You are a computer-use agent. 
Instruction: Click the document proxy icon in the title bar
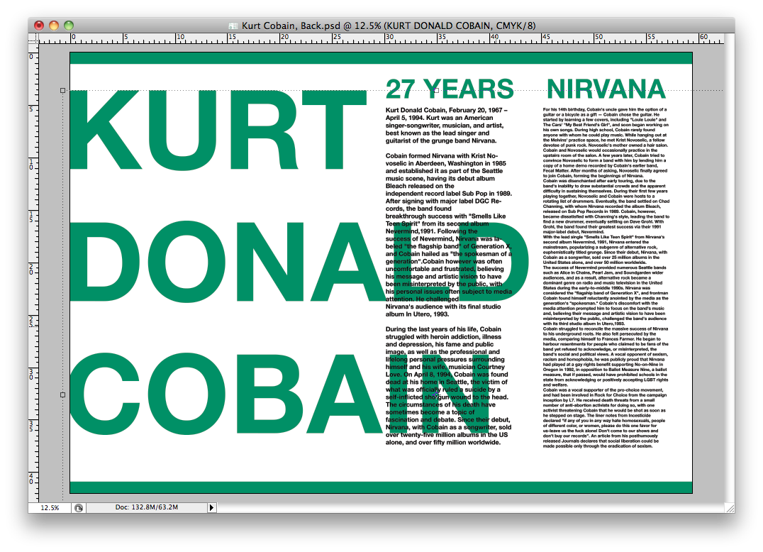coord(233,26)
